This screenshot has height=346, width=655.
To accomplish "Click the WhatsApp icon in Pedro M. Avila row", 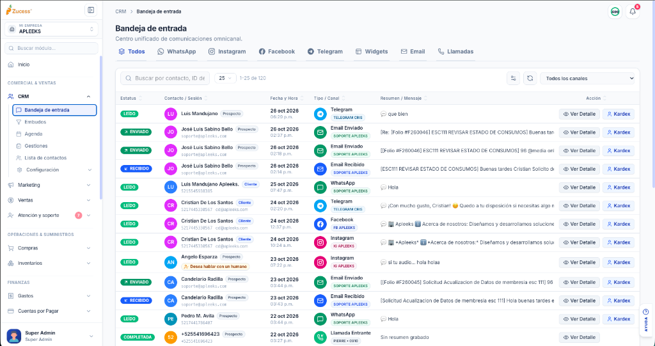I will click(x=320, y=319).
